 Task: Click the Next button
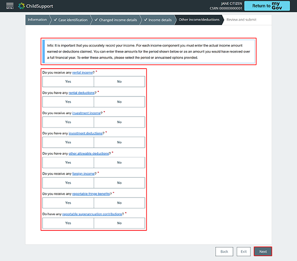tap(263, 251)
